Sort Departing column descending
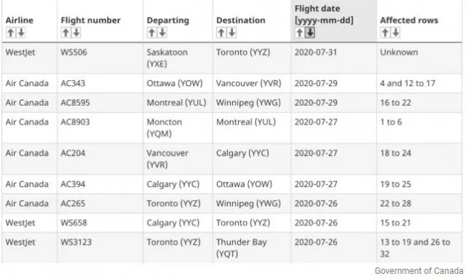Viewport: 466px width, 279px height. pyautogui.click(x=162, y=33)
